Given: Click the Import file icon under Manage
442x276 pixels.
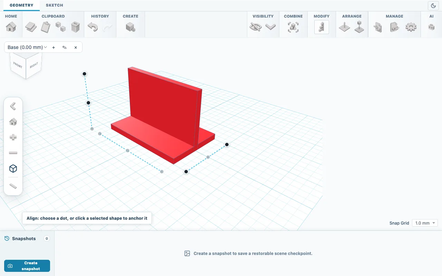Looking at the screenshot, I should point(378,27).
